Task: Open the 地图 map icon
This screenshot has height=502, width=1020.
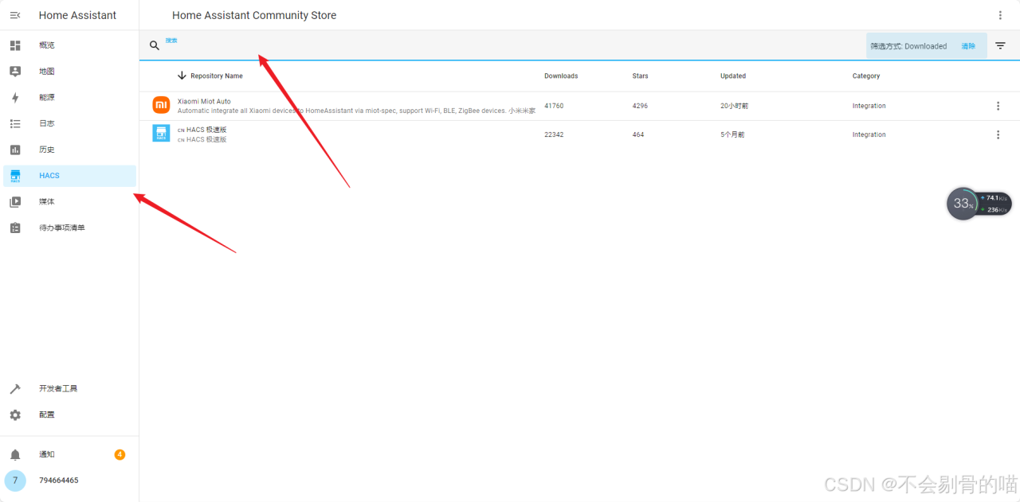Action: (15, 72)
